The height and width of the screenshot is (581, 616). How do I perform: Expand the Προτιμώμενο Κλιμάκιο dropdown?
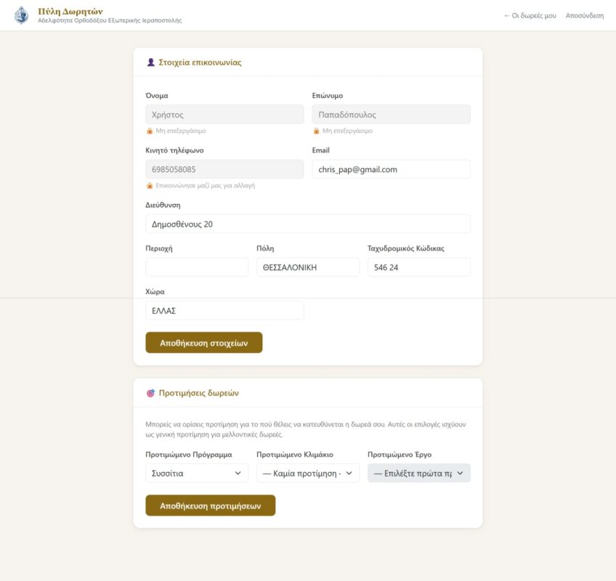click(x=307, y=473)
